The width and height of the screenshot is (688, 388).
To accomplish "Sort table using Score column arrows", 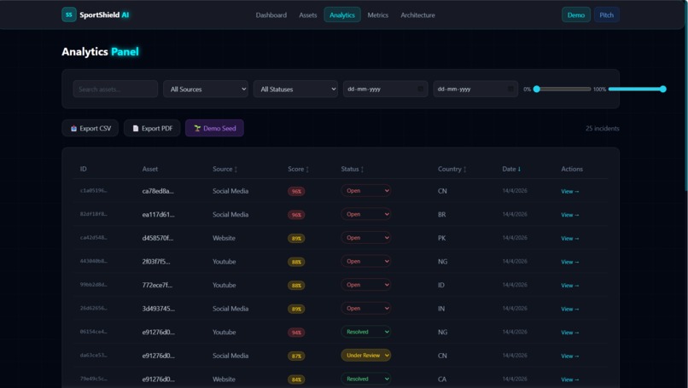I will 307,169.
